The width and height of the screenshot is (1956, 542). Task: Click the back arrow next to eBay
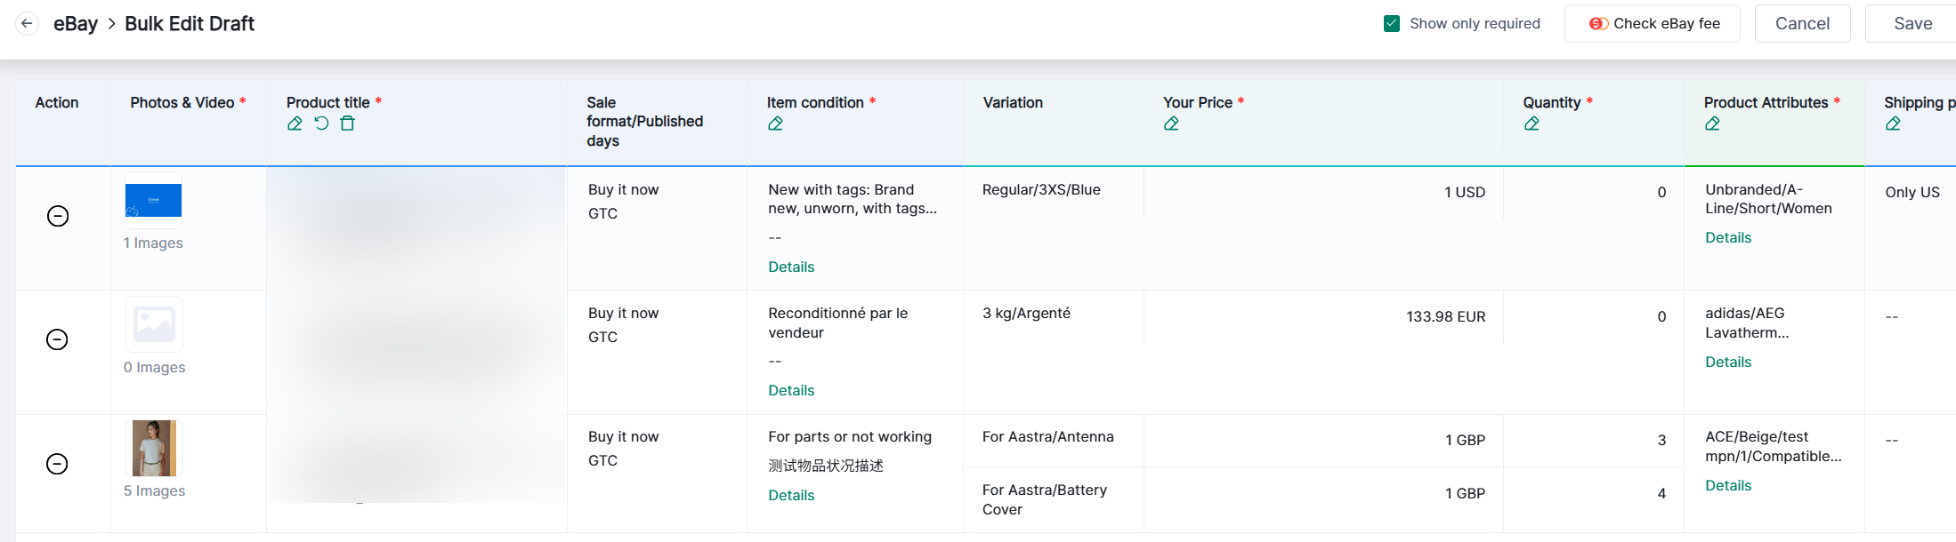pos(28,24)
